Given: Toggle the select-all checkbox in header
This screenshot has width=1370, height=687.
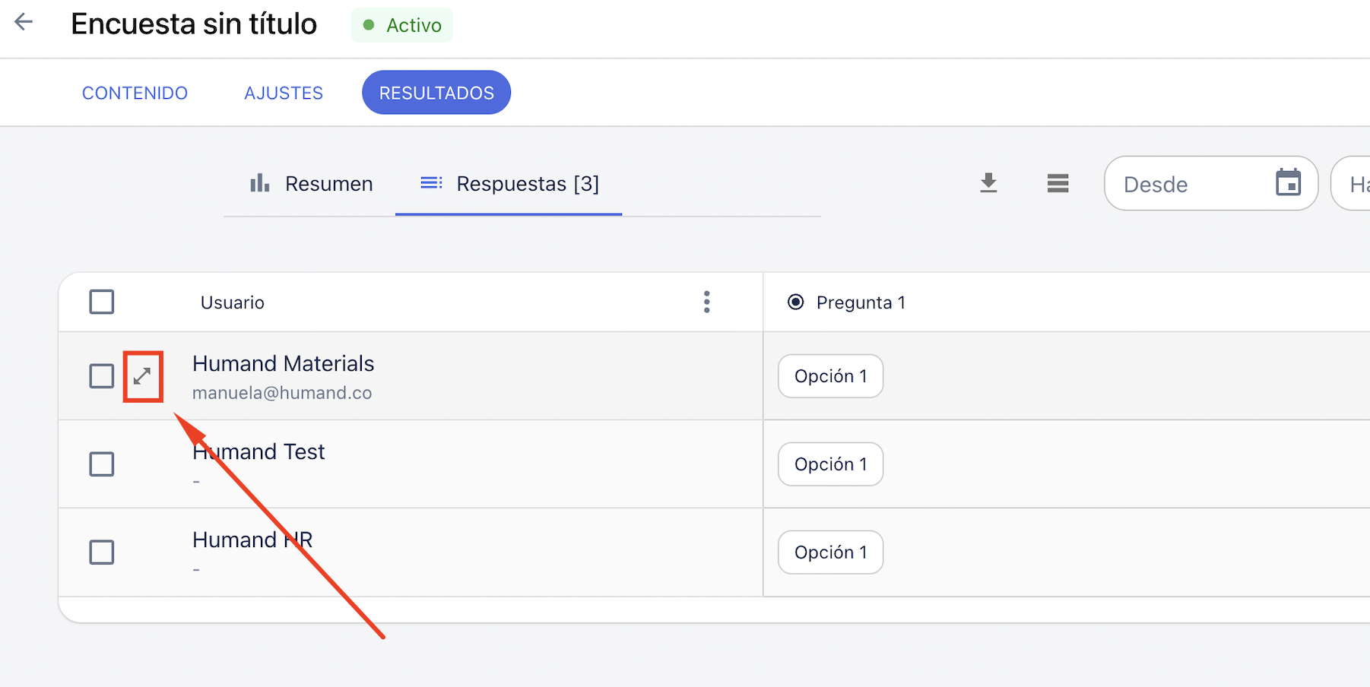Looking at the screenshot, I should tap(102, 302).
